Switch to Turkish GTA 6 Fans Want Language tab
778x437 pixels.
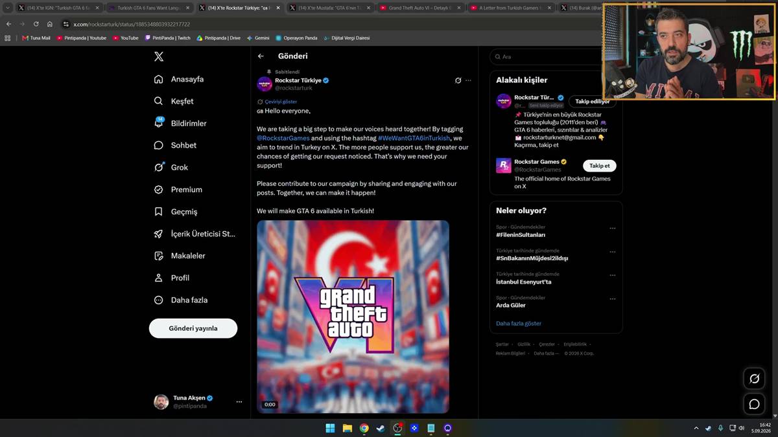149,8
